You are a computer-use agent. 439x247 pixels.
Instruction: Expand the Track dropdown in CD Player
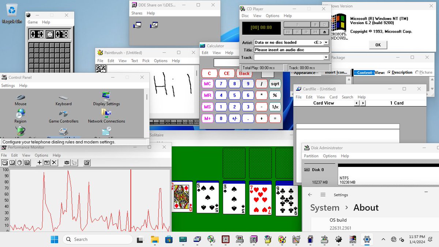point(326,57)
